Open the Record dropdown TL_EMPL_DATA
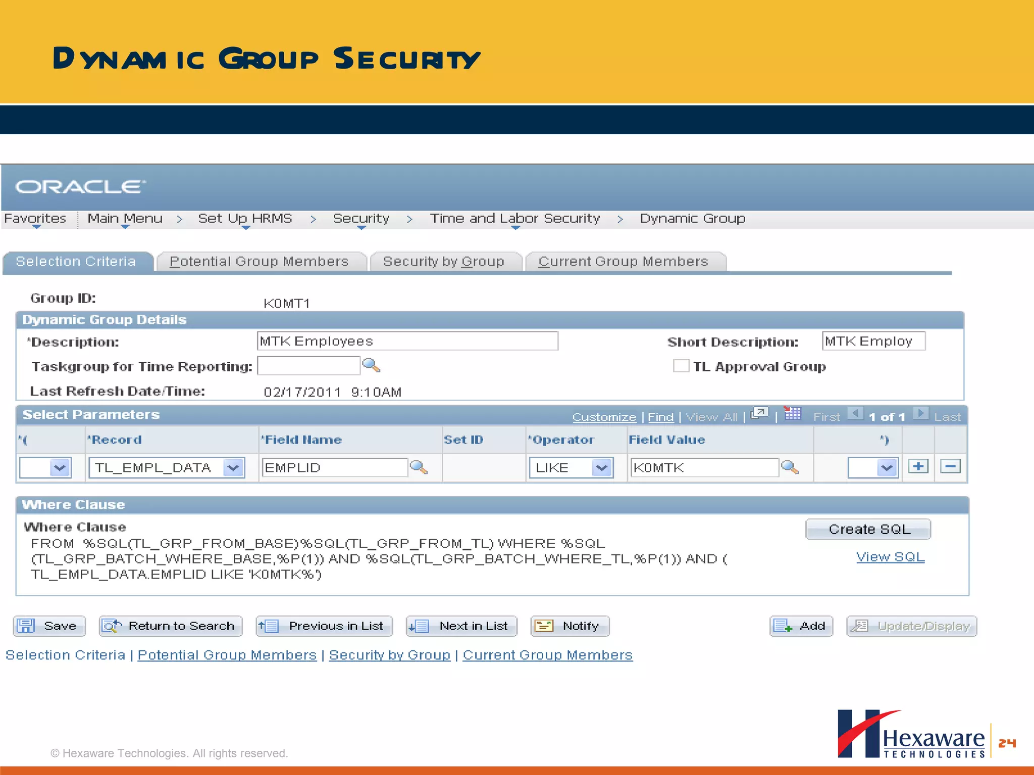 (167, 468)
